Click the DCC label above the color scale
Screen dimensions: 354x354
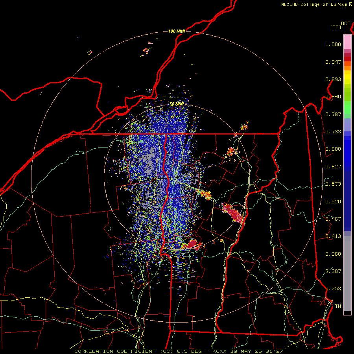(x=346, y=24)
